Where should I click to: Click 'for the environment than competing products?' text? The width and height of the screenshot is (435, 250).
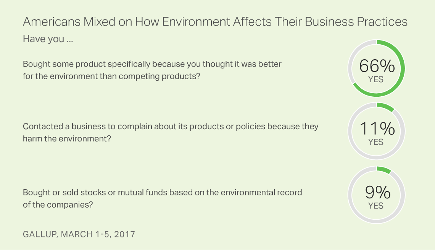pyautogui.click(x=111, y=76)
